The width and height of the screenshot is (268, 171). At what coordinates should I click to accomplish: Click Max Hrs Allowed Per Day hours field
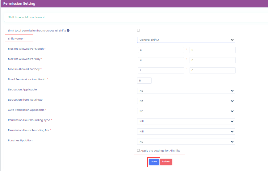click(x=161, y=60)
